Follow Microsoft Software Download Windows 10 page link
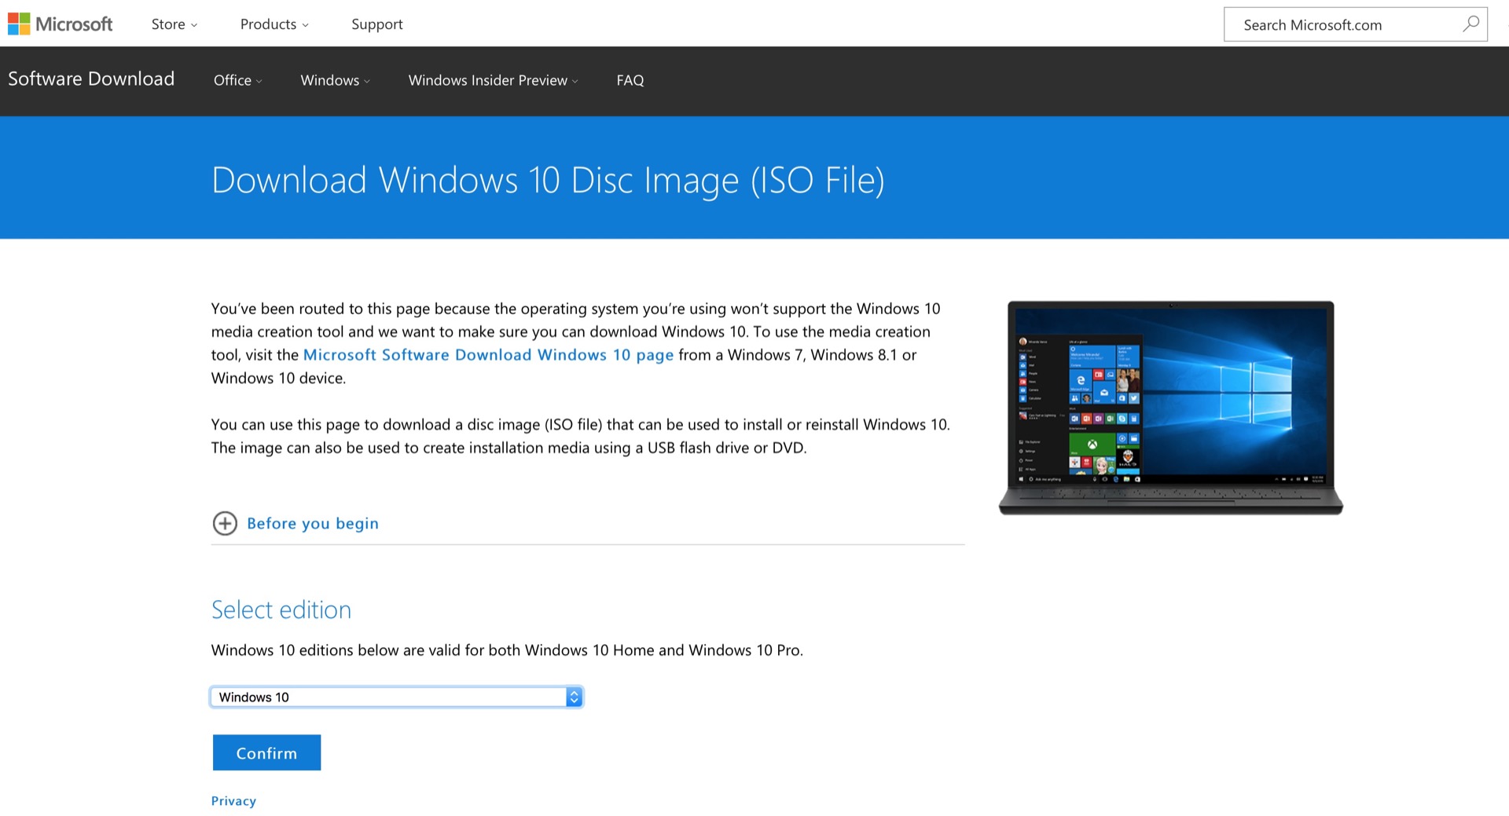Viewport: 1509px width, 816px height. 488,355
